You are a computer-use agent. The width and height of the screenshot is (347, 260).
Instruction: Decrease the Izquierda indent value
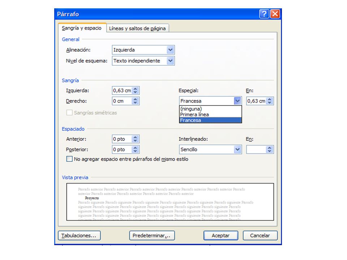point(136,92)
